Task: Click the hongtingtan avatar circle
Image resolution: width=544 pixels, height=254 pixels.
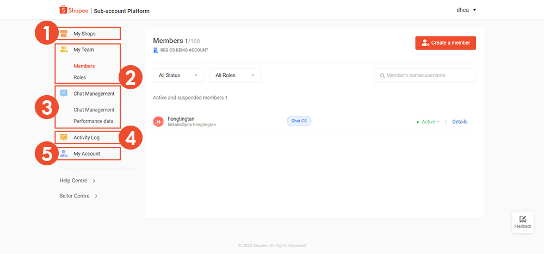Action: (x=158, y=121)
